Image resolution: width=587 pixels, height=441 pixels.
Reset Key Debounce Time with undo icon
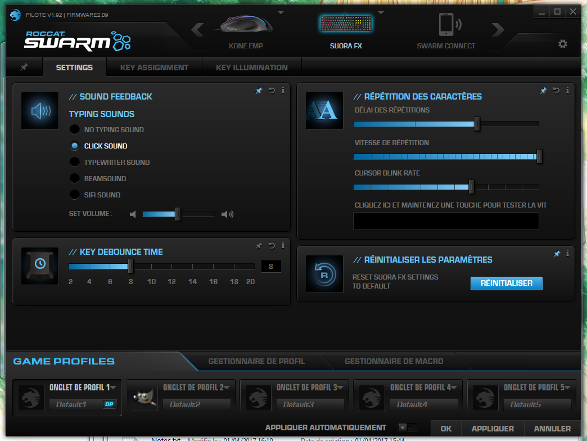coord(272,246)
